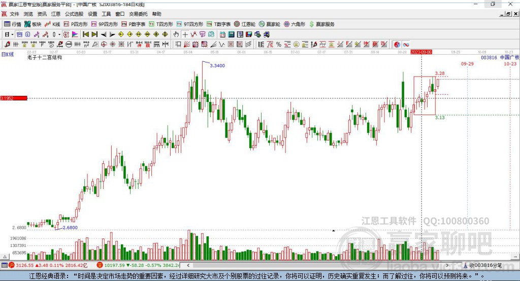
Task: Click the zigzag wave line tool
Action: click(222, 45)
